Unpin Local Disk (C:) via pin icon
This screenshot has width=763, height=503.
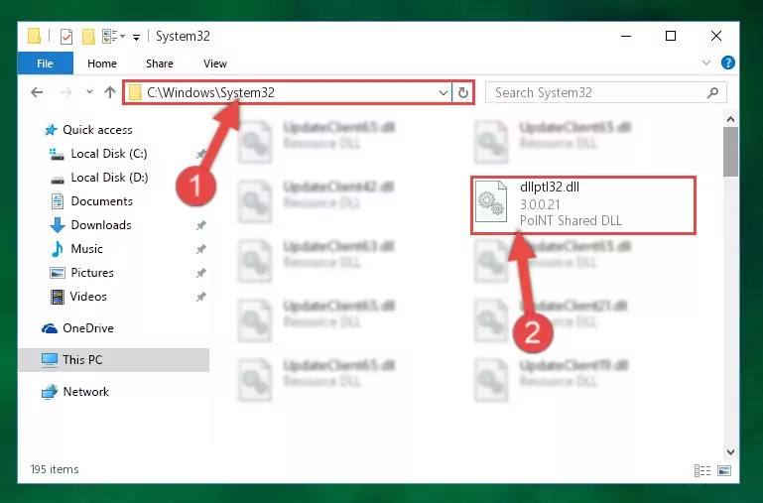click(201, 154)
